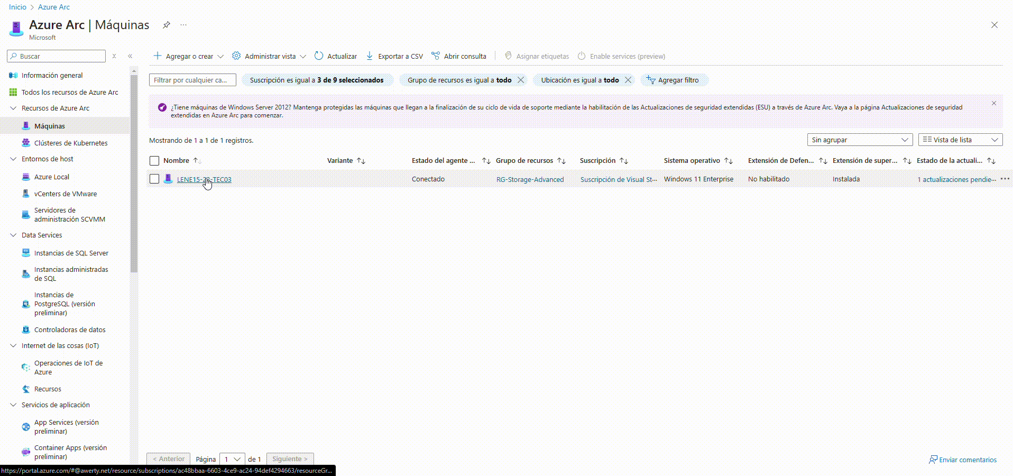Viewport: 1013px width, 476px height.
Task: Remove the Grupo de recursos filter
Action: 521,80
